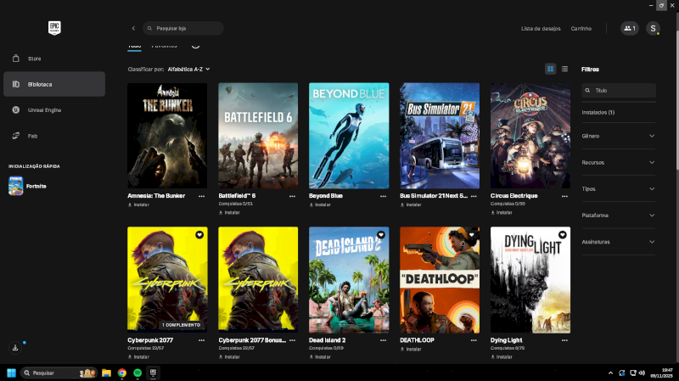This screenshot has width=679, height=381.
Task: Click Instalar under Bus Simulator 21
Action: click(411, 205)
